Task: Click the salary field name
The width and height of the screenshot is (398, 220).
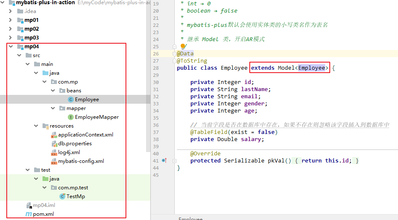Action: pos(251,139)
